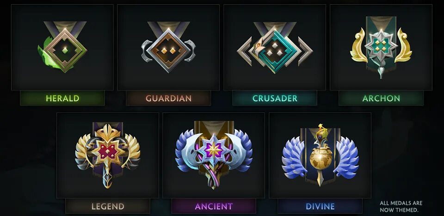Select the Guardian two-star medal
Screen dimensions: 444x216
168,47
